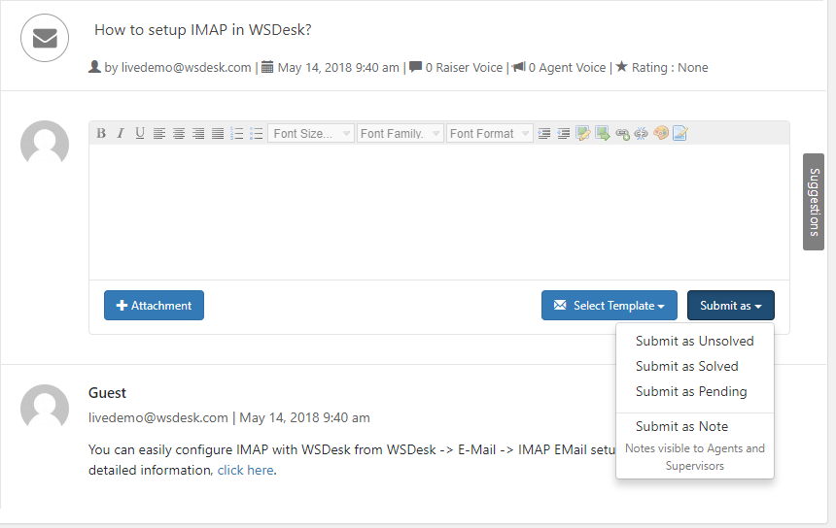This screenshot has width=836, height=528.
Task: Click the edit HTML notepad icon
Action: pos(680,133)
